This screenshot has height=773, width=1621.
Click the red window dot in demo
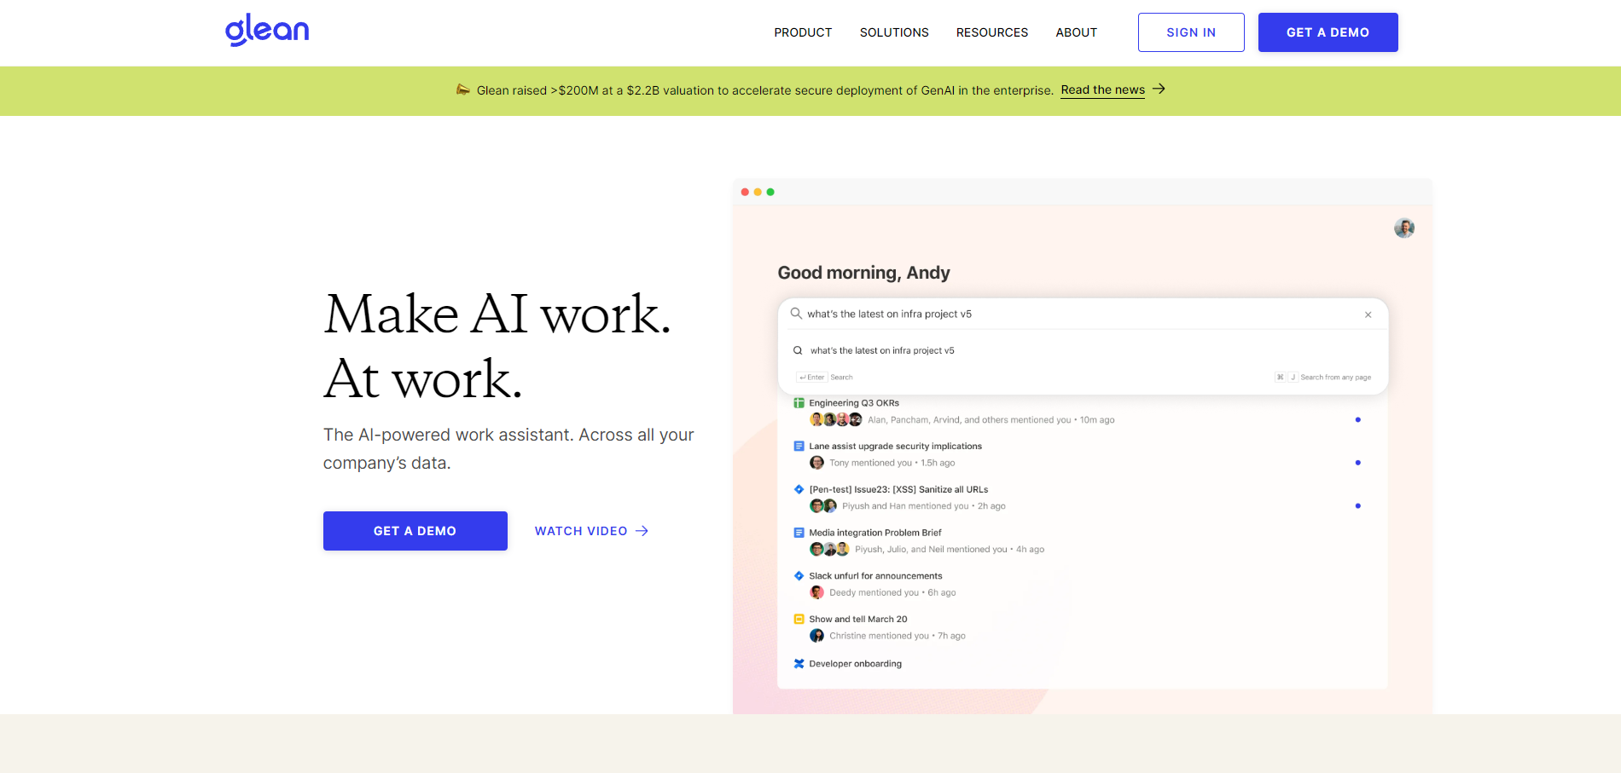745,192
